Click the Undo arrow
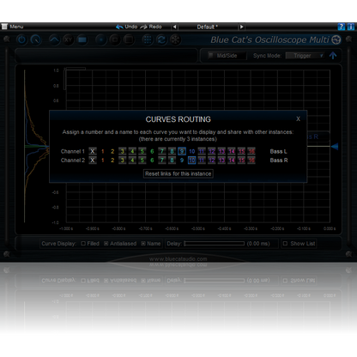This screenshot has width=357, height=357. coord(119,27)
